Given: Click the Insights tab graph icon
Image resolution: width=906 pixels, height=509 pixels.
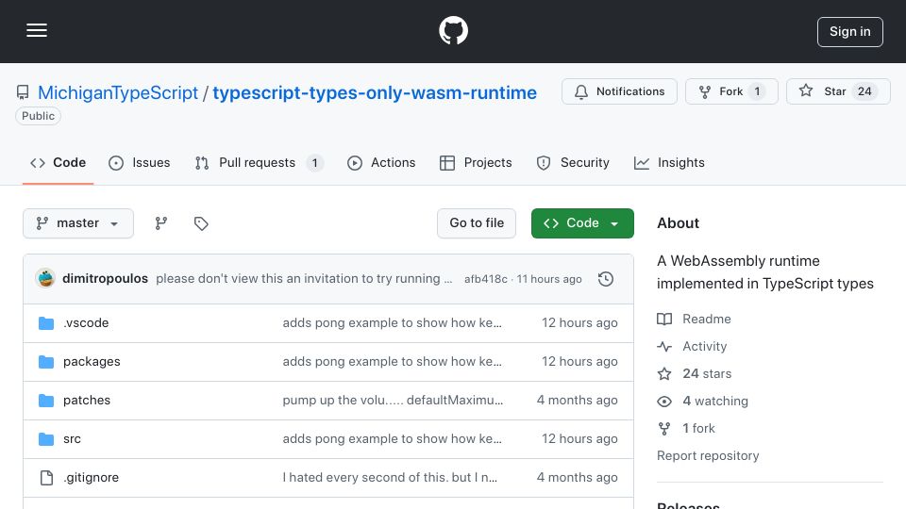Looking at the screenshot, I should click(x=642, y=163).
